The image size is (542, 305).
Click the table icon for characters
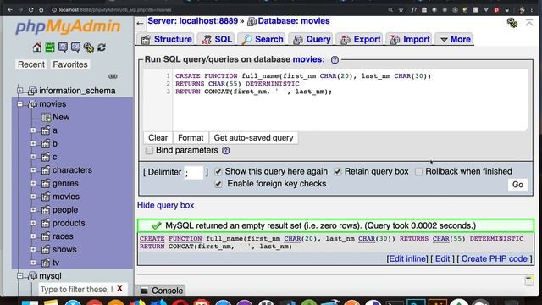45,170
